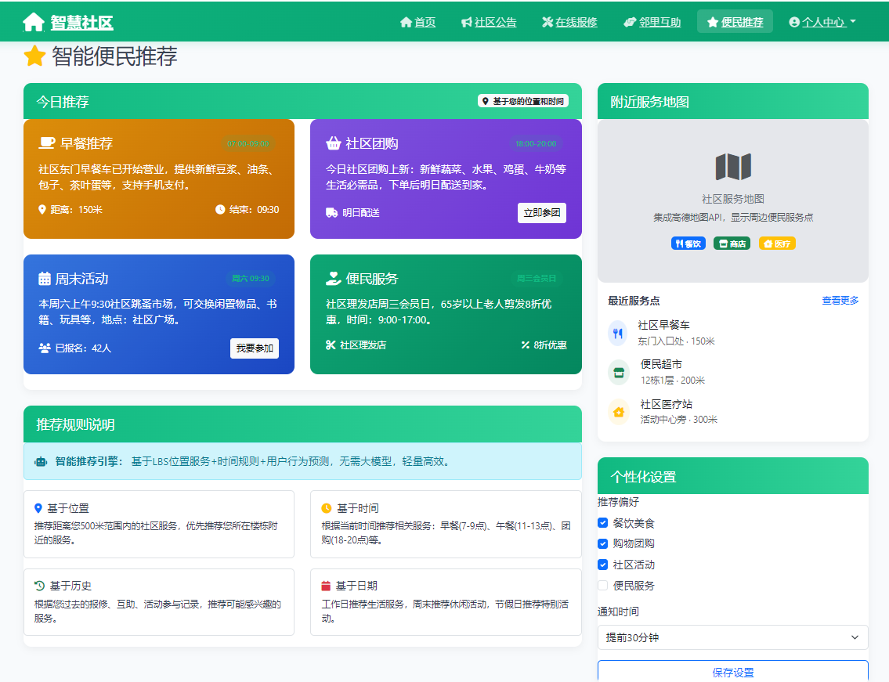This screenshot has height=682, width=889.
Task: Enable the 便民服务 preference checkbox
Action: [602, 586]
